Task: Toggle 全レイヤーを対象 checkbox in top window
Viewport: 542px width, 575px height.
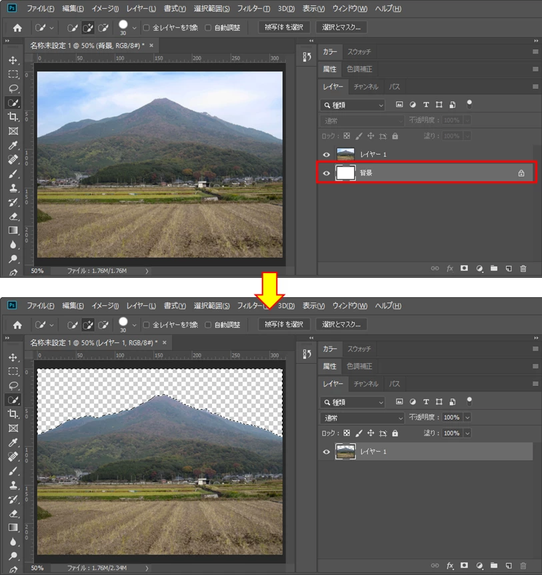Action: tap(147, 27)
